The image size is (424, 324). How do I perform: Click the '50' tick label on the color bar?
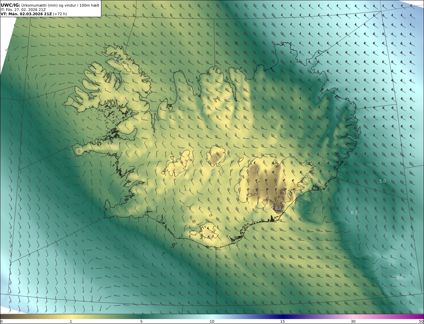(x=421, y=321)
